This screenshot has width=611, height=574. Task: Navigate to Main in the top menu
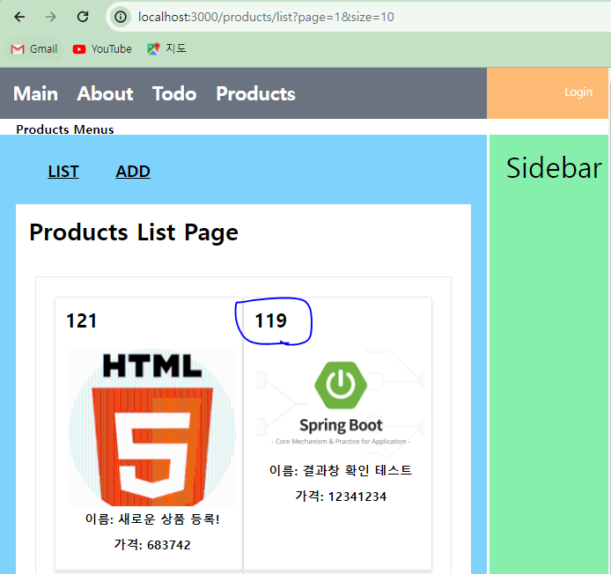[35, 93]
